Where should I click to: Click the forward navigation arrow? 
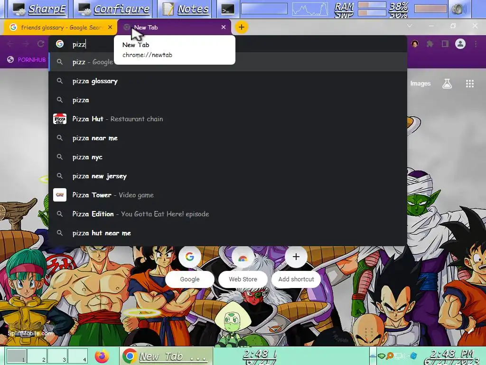click(x=26, y=44)
